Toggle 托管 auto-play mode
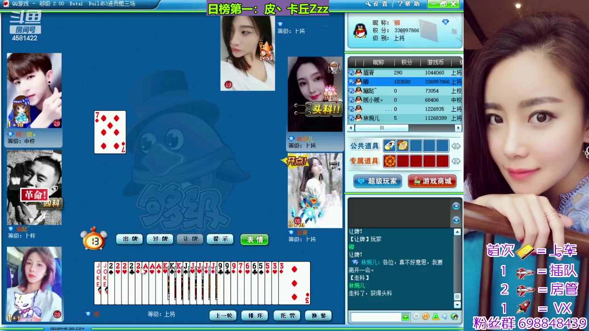This screenshot has width=589, height=331. click(287, 316)
